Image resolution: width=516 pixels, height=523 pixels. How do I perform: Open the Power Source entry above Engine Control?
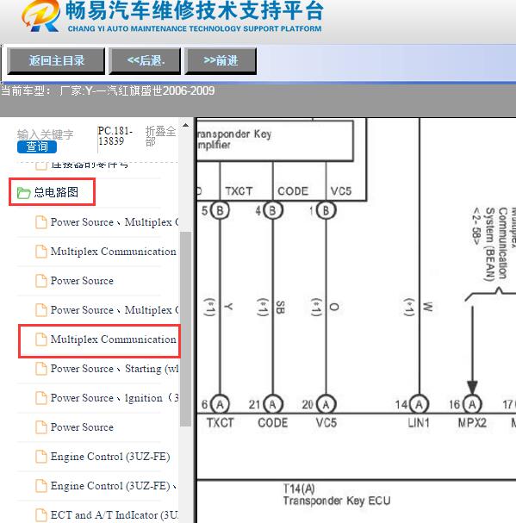82,427
